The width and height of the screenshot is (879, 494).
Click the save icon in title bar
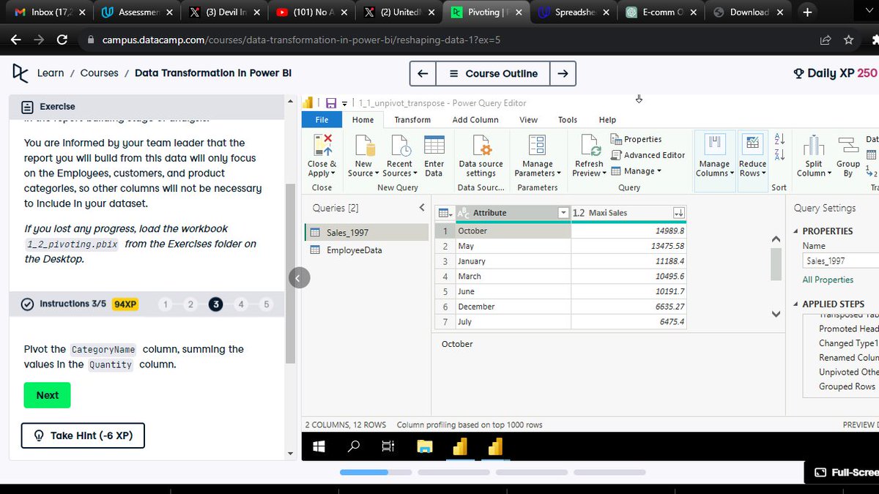coord(331,103)
